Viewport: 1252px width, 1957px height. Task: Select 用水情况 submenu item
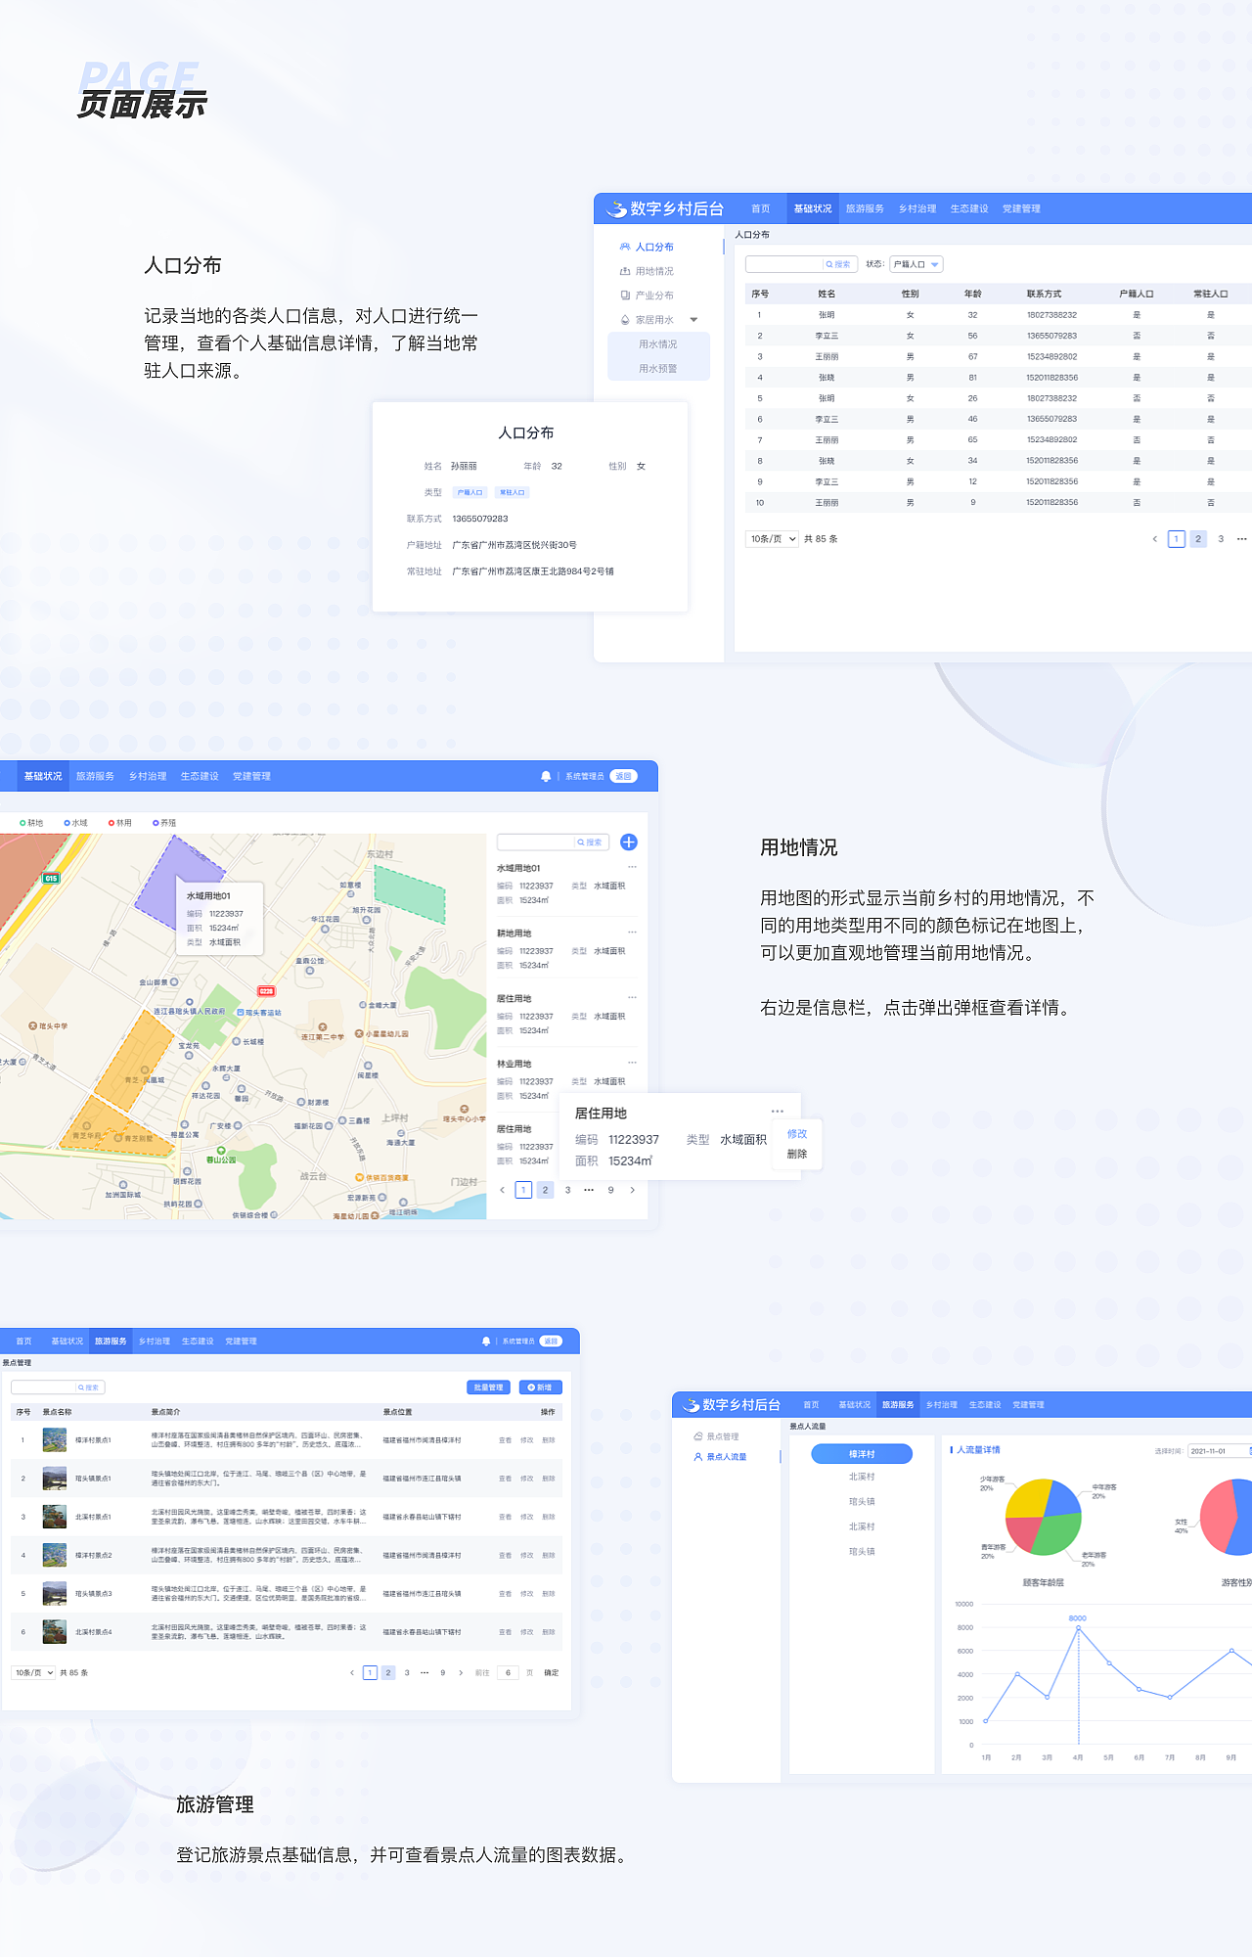658,344
